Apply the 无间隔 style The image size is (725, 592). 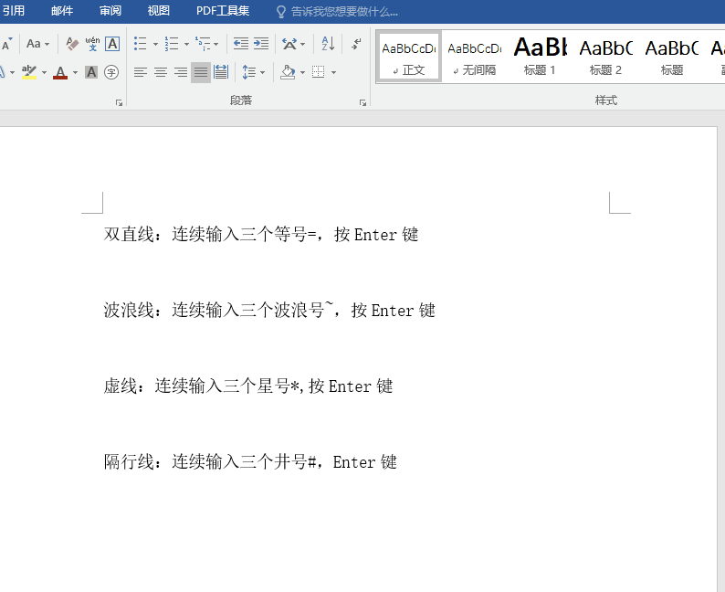(474, 57)
